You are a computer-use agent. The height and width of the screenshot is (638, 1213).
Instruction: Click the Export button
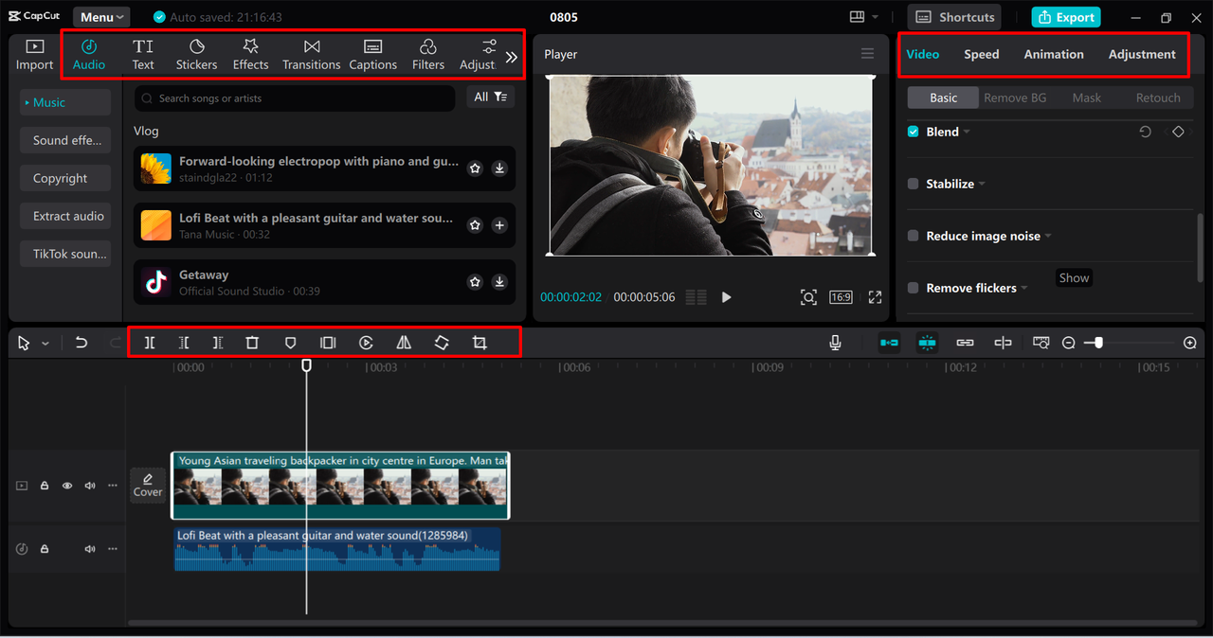point(1066,17)
